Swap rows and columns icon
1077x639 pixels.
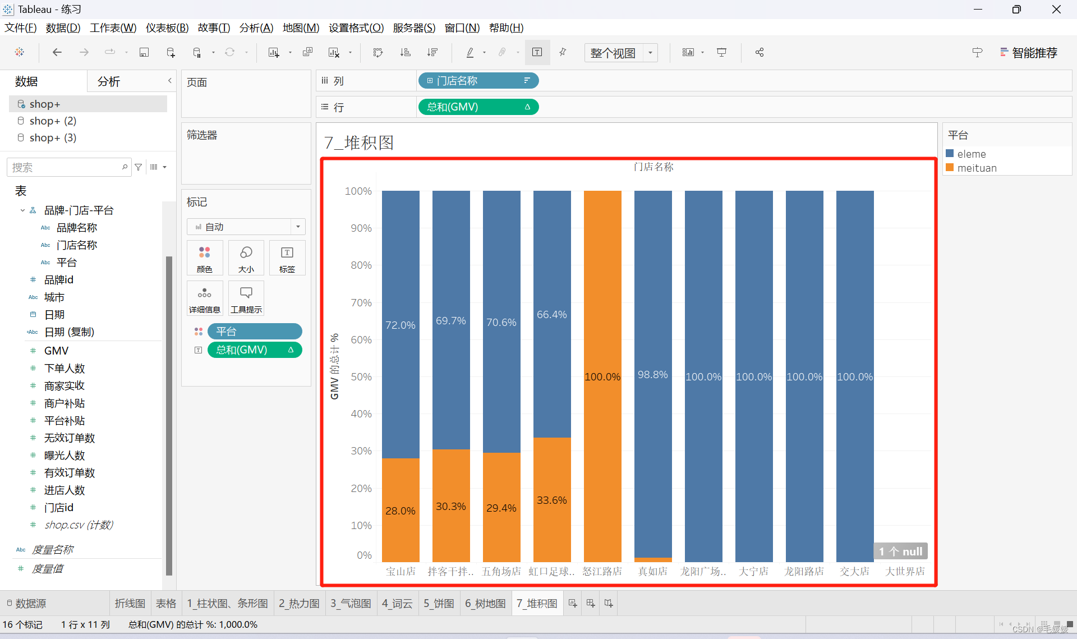(378, 52)
